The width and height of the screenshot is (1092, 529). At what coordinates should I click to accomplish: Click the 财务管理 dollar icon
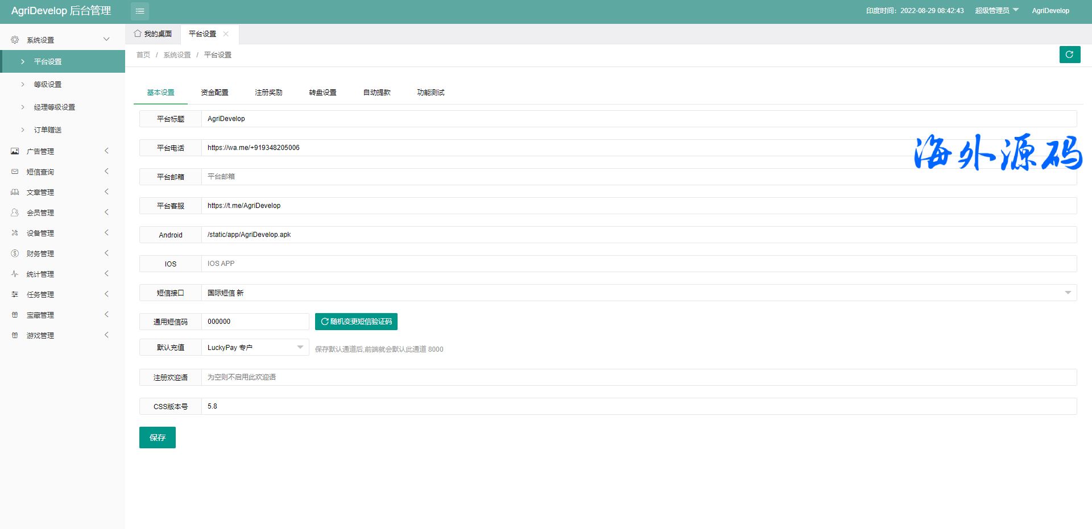[x=15, y=253]
